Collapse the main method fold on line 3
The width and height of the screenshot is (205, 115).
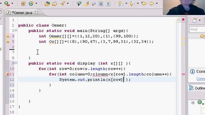point(16,30)
